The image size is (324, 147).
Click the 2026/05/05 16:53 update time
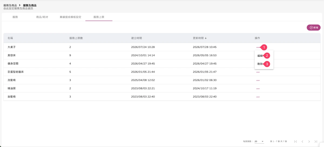coord(205,55)
